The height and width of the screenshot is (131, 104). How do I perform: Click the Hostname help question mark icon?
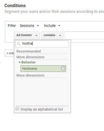[x=63, y=68]
